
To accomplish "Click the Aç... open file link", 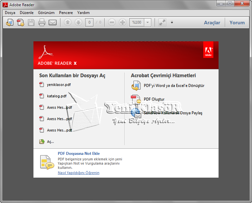I will pos(50,142).
